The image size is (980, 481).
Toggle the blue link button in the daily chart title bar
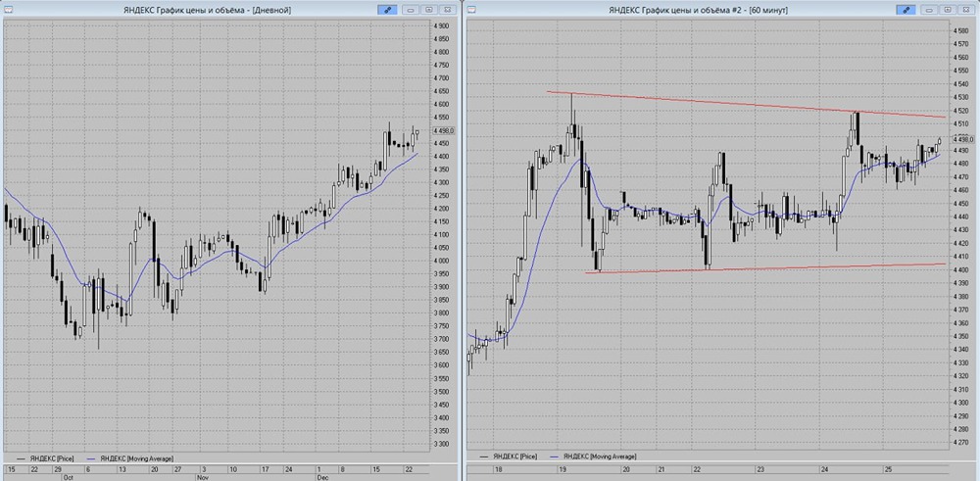click(x=387, y=10)
